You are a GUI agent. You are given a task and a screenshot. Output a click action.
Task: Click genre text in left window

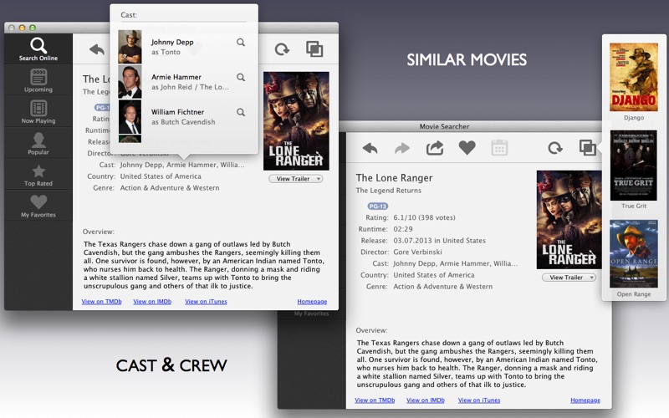(x=170, y=187)
